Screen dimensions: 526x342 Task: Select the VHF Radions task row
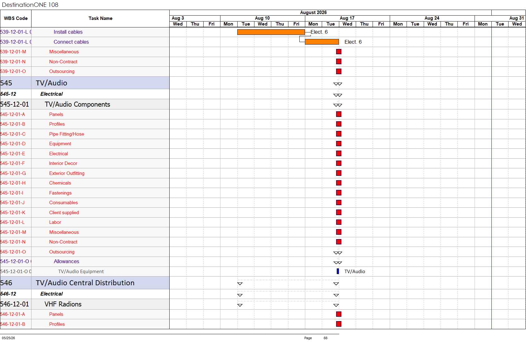(85, 304)
